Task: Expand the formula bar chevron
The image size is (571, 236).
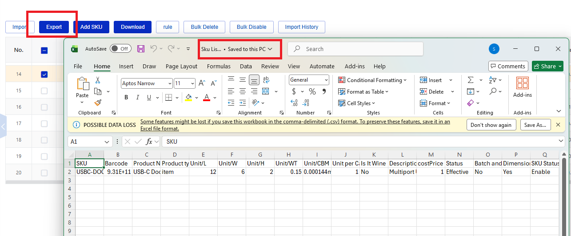Action: [x=560, y=141]
